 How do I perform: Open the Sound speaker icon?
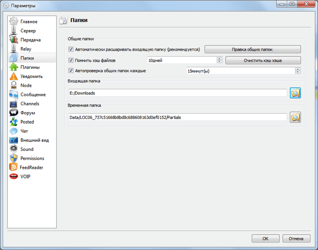pyautogui.click(x=14, y=149)
